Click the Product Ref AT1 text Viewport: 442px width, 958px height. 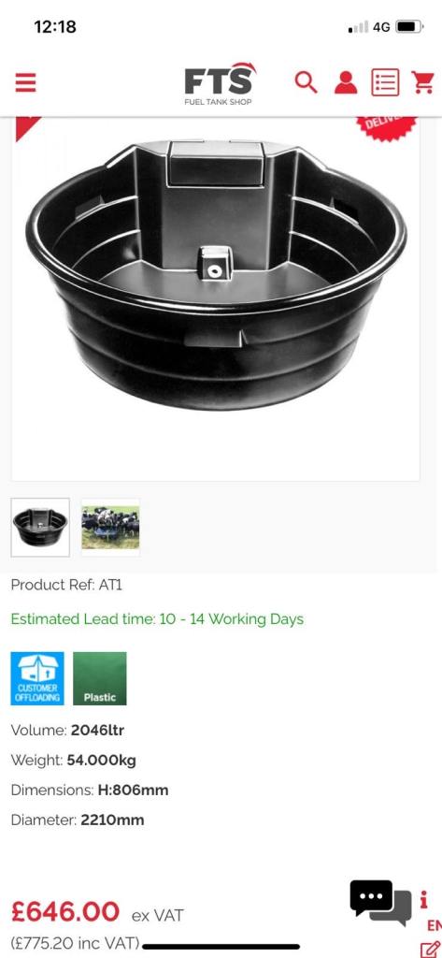(66, 585)
